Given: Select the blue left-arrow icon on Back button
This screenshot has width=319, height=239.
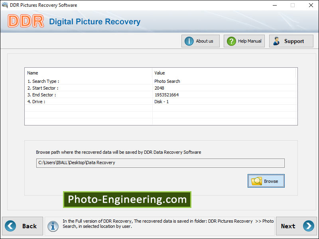Looking at the screenshot, I should click(10, 226).
